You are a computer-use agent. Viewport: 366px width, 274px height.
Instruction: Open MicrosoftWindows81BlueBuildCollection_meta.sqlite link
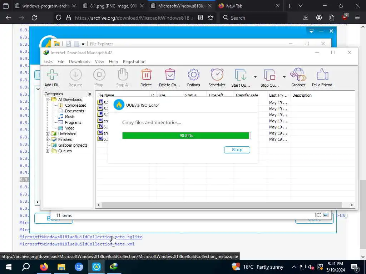(x=81, y=237)
